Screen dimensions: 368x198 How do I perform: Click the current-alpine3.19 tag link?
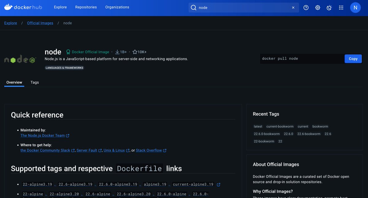(x=193, y=185)
